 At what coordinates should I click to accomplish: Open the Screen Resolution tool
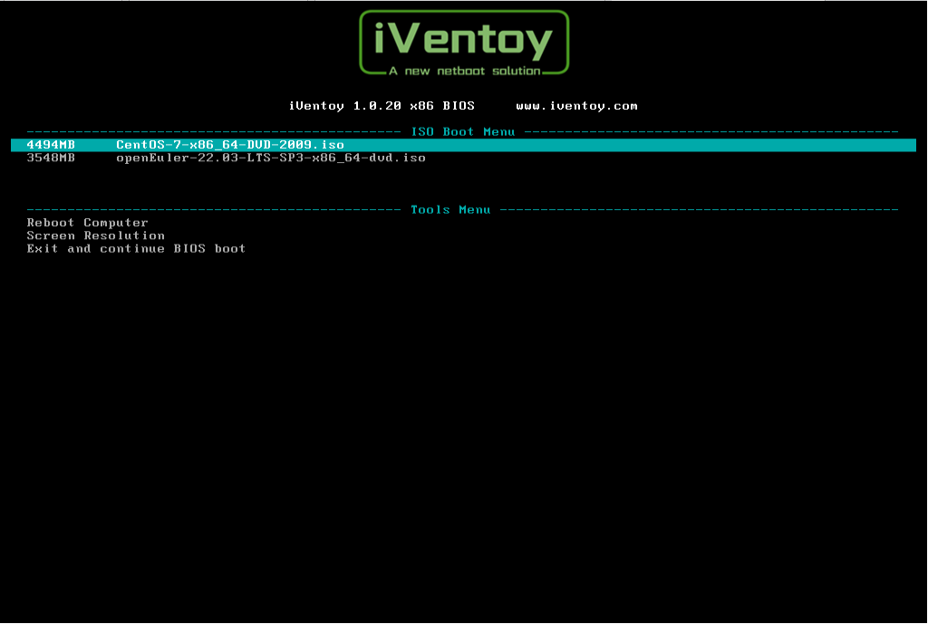pos(96,236)
